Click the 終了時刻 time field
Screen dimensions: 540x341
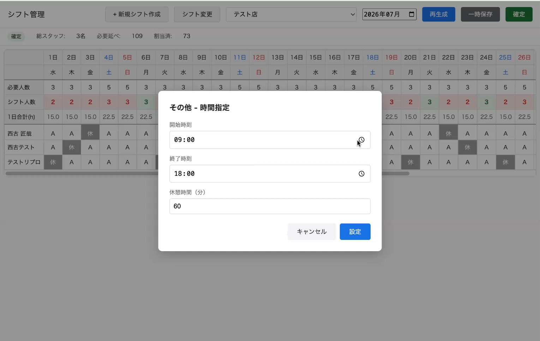coord(270,174)
